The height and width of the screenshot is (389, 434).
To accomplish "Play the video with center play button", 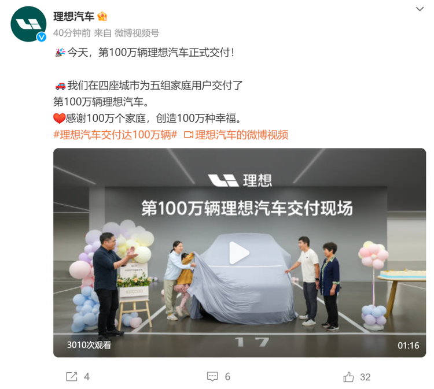I will 239,253.
